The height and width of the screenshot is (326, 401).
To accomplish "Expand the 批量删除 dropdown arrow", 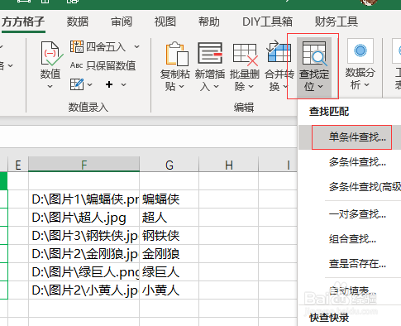I will click(251, 87).
